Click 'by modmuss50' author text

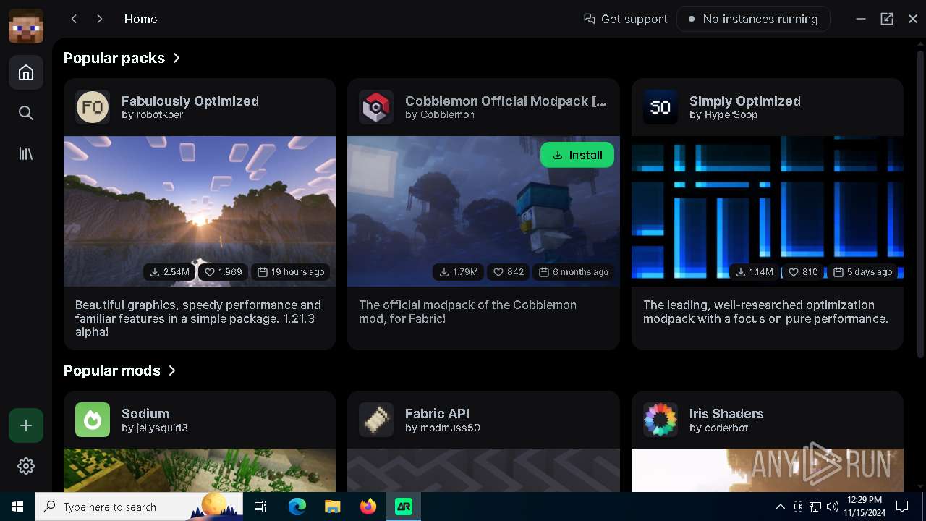pyautogui.click(x=443, y=428)
